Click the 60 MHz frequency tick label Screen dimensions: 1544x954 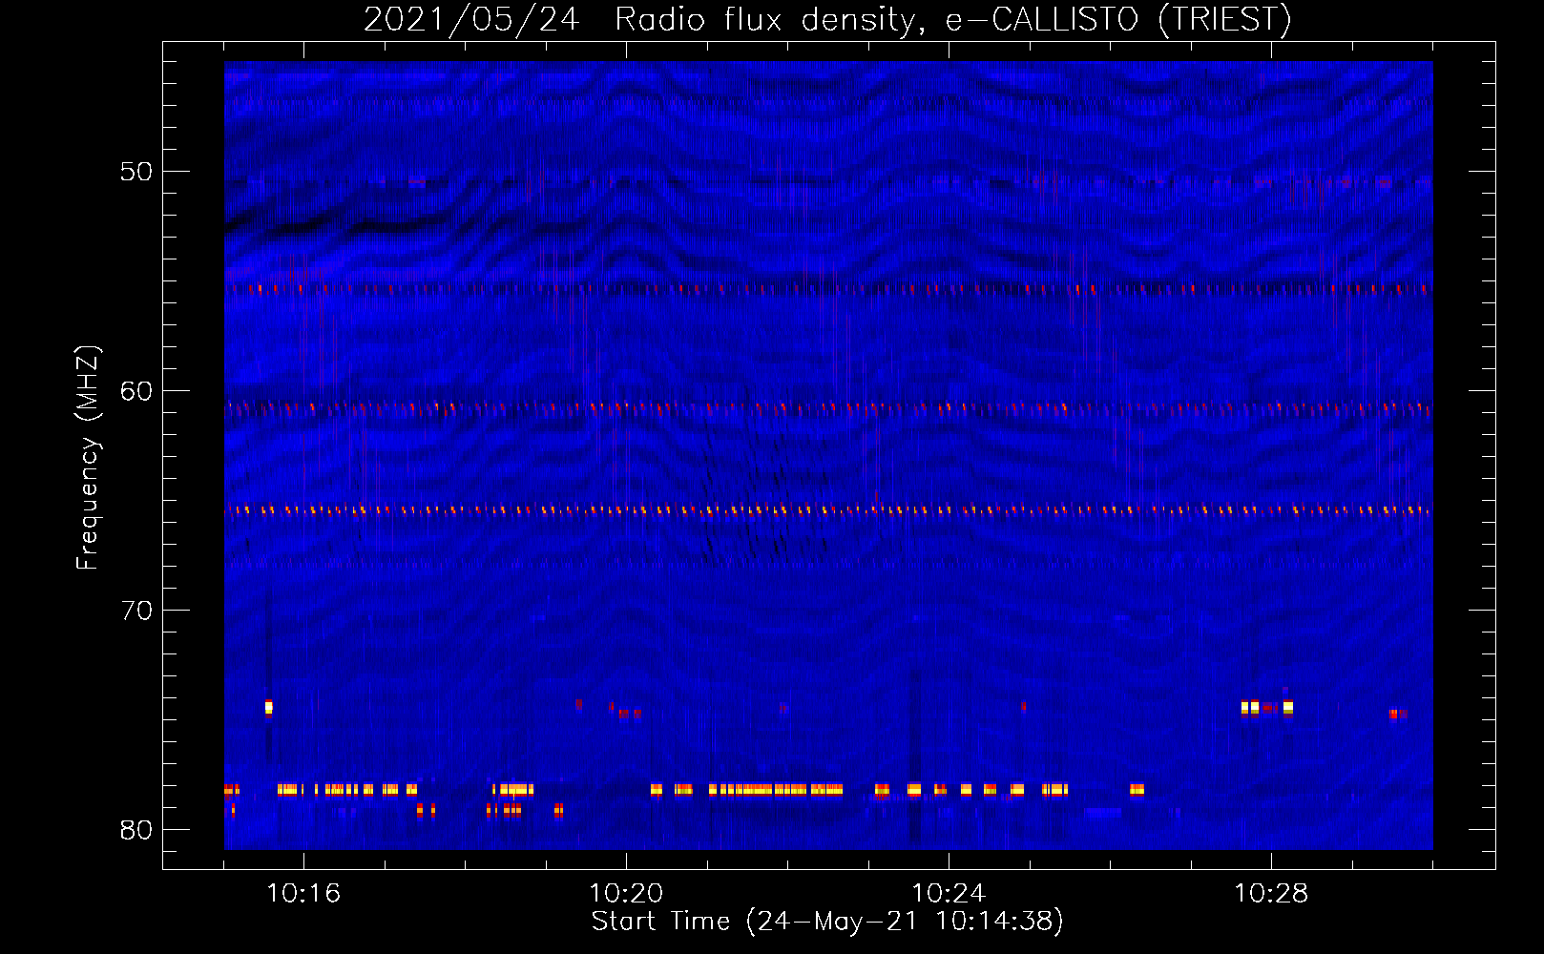[x=136, y=391]
